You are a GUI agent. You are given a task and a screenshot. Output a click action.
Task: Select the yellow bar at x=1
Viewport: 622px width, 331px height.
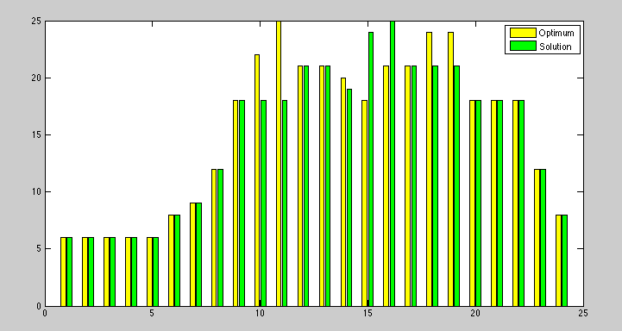64,272
